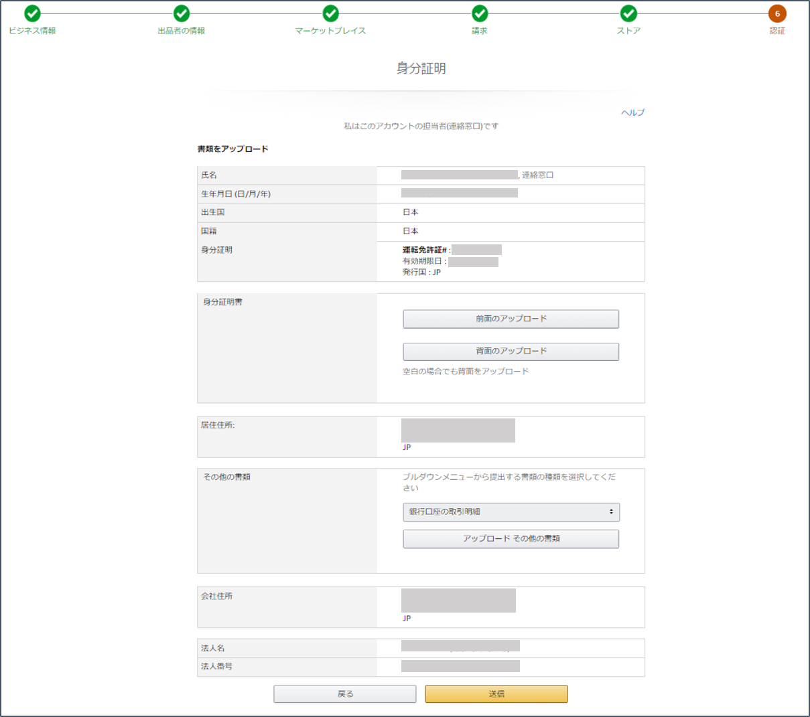Click the 空白の場合でも背面をアップロード hint text

point(466,372)
